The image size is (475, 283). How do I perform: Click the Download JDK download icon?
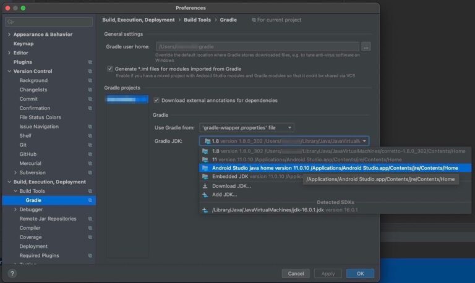205,185
